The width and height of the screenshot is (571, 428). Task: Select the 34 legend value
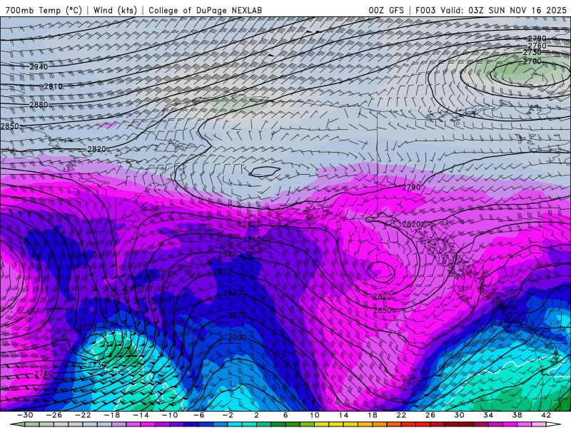click(x=488, y=415)
